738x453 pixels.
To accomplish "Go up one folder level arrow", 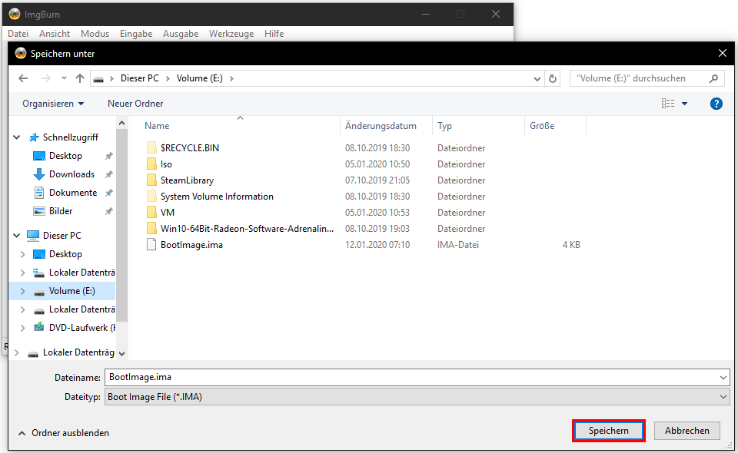I will coord(80,78).
